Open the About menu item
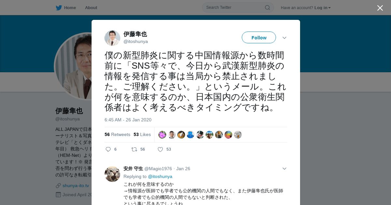 pos(91,8)
